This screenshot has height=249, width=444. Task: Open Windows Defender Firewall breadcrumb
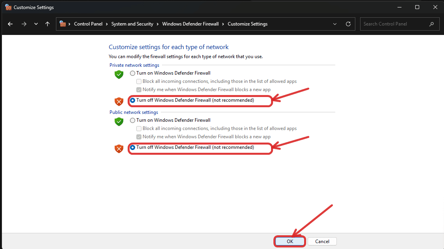click(x=190, y=24)
